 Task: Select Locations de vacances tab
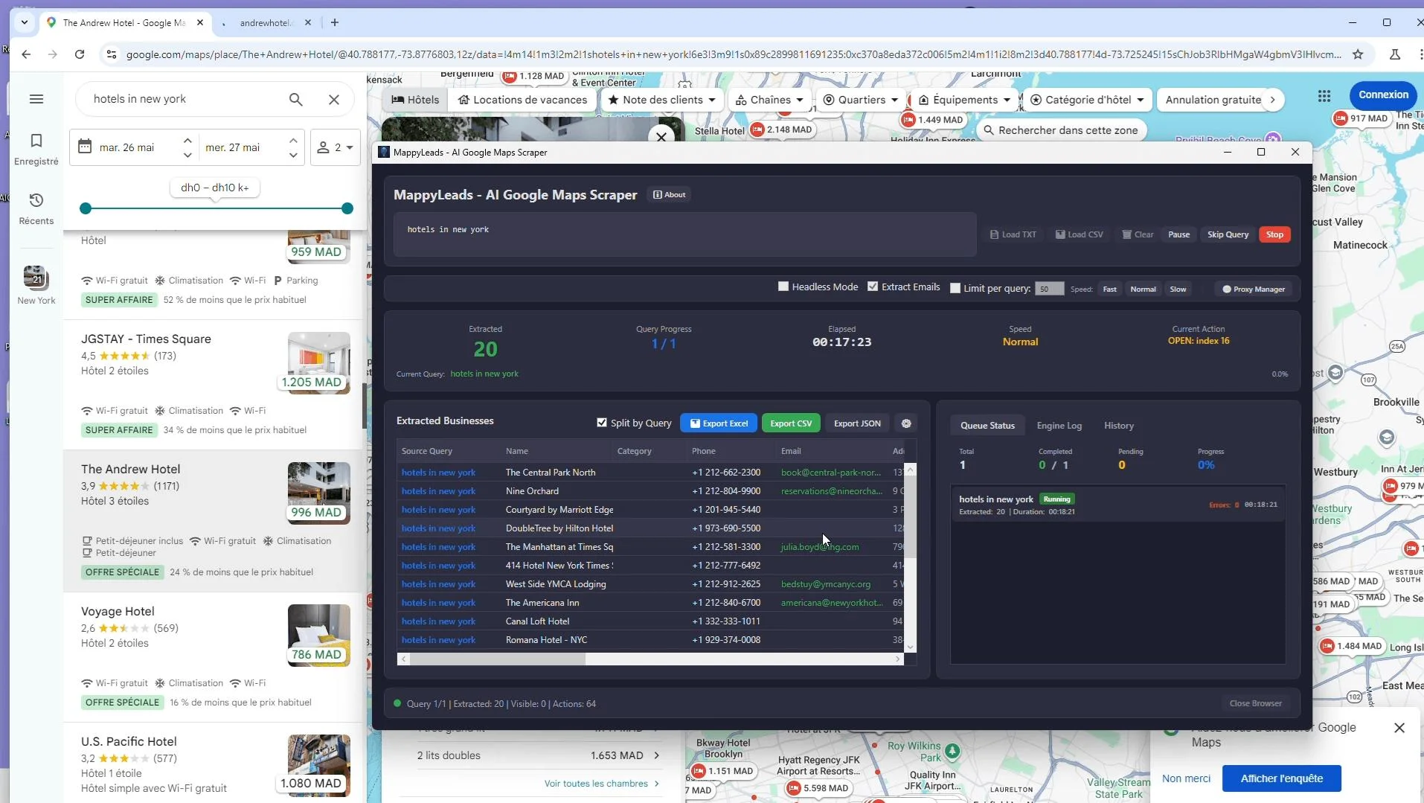click(522, 100)
